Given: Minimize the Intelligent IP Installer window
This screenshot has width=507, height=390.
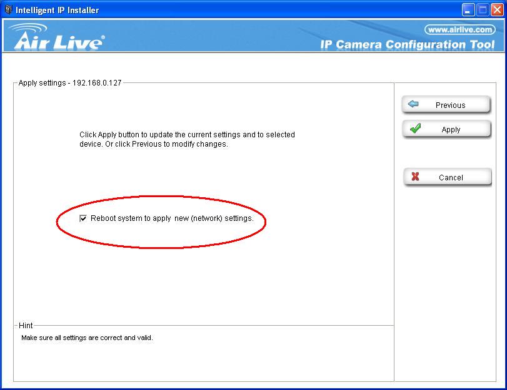Looking at the screenshot, I should coord(468,10).
